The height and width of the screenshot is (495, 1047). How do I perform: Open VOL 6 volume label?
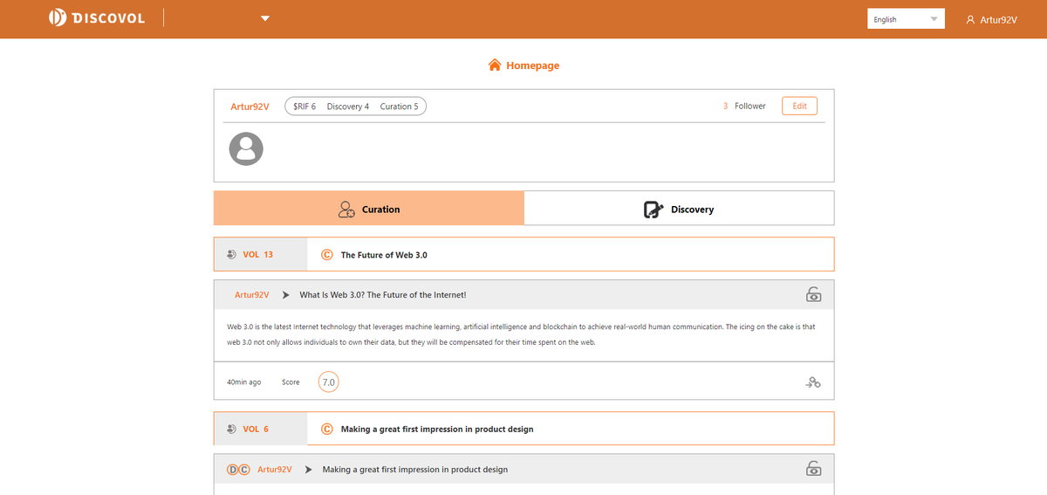pos(256,430)
